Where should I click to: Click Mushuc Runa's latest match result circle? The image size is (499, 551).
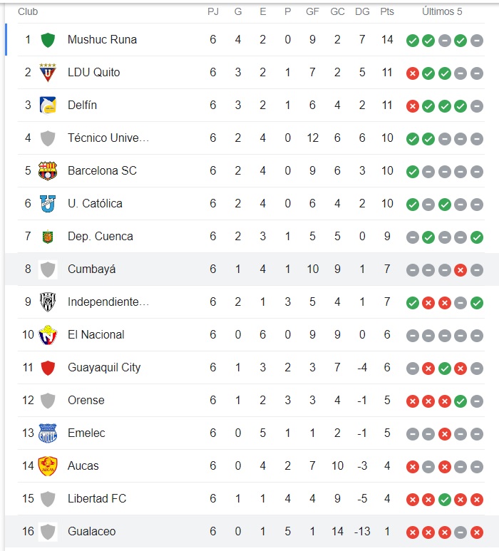476,40
